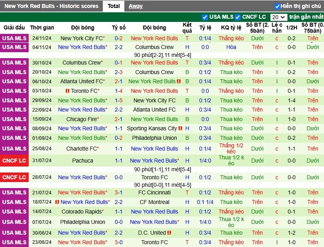The image size is (324, 247).
Task: Click the note '90 phút[0-0],11 mét[4-5]'
Action: [x=163, y=185]
